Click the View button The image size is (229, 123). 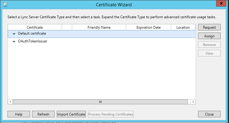[x=209, y=53]
